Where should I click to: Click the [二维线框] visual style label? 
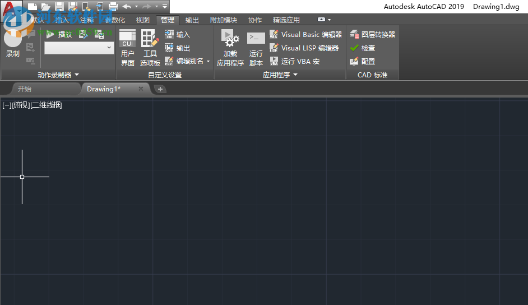point(46,105)
